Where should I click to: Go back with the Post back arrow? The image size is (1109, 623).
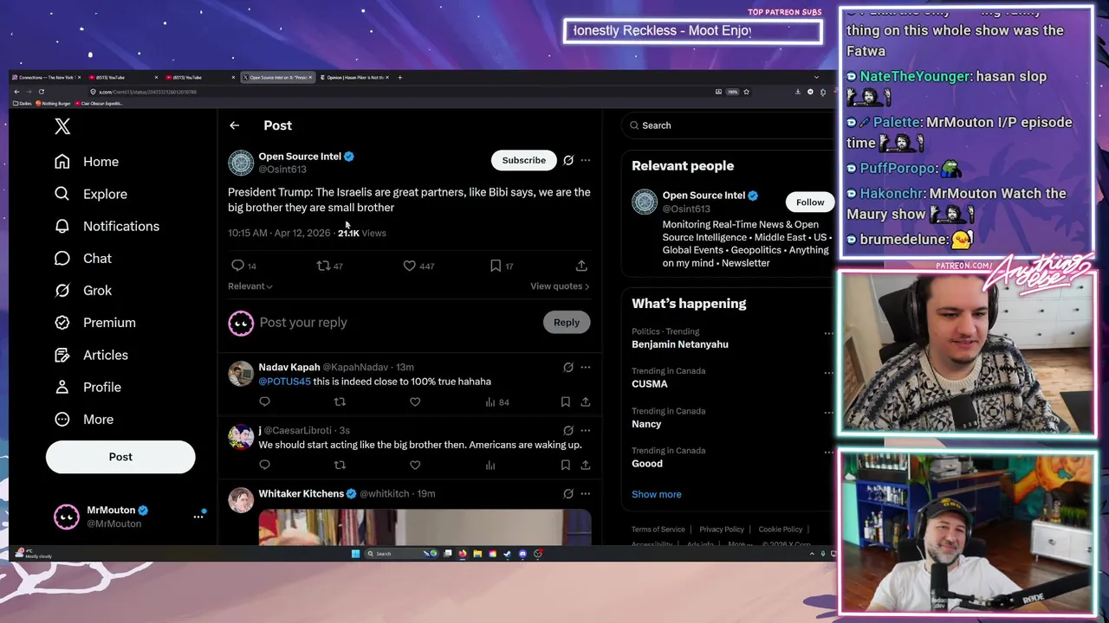234,125
